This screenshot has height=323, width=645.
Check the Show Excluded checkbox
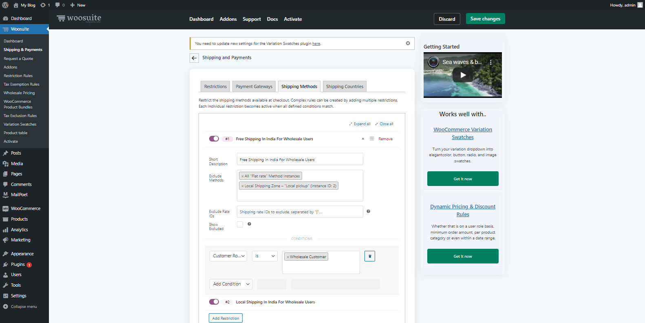click(240, 224)
